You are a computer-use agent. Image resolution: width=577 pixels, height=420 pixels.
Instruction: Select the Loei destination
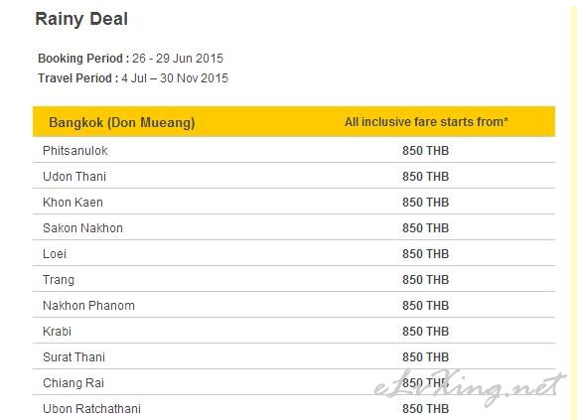(55, 254)
